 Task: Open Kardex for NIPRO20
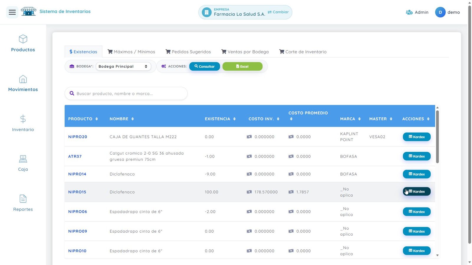(x=417, y=137)
